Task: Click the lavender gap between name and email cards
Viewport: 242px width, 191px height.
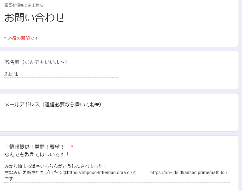Action: point(119,91)
